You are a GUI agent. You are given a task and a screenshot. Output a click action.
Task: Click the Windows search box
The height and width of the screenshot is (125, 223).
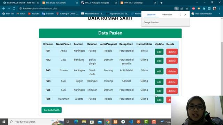(x=36, y=122)
